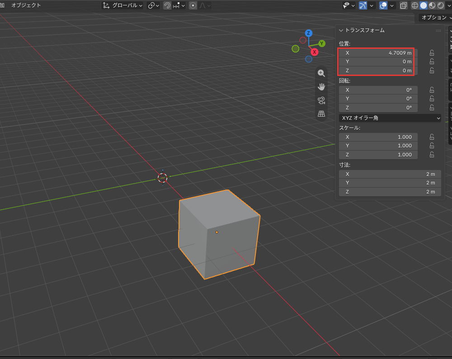Toggle the lock for scale X
Screen dimensions: 452x359
432,137
